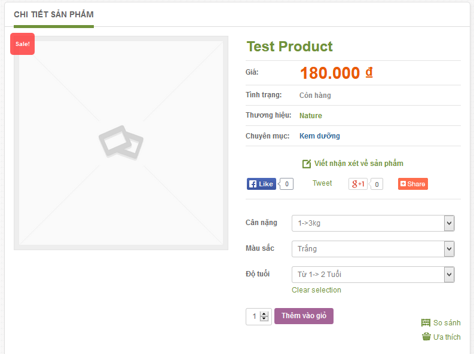Click the orange Share button
The width and height of the screenshot is (474, 354).
click(413, 184)
